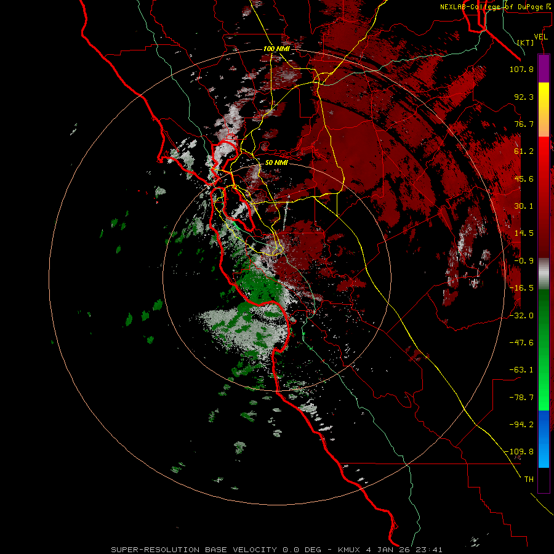Screen dimensions: 554x554
Task: Click the 30.1 scale value
Action: 524,206
